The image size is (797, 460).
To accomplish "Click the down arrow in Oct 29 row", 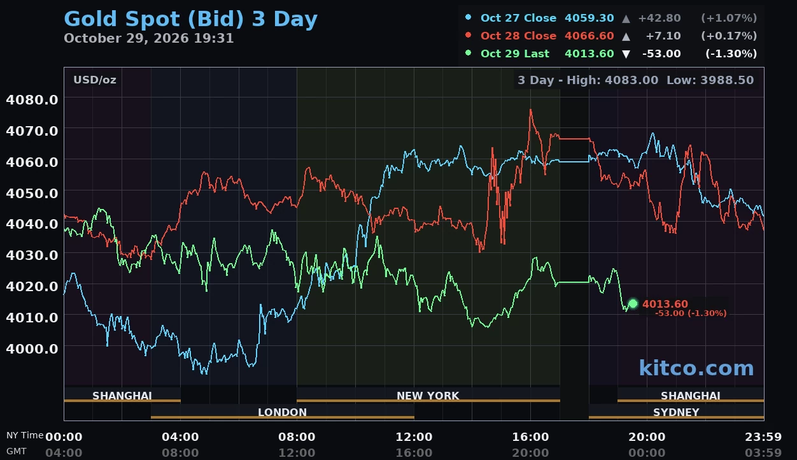I will (x=626, y=54).
